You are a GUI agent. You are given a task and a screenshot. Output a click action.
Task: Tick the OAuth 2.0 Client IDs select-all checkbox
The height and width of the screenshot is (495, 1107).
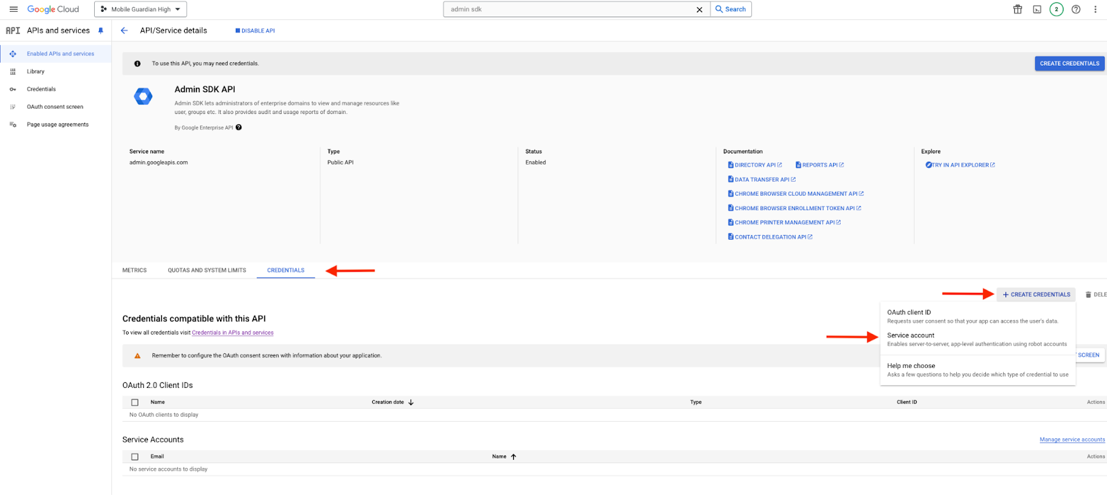coord(135,402)
